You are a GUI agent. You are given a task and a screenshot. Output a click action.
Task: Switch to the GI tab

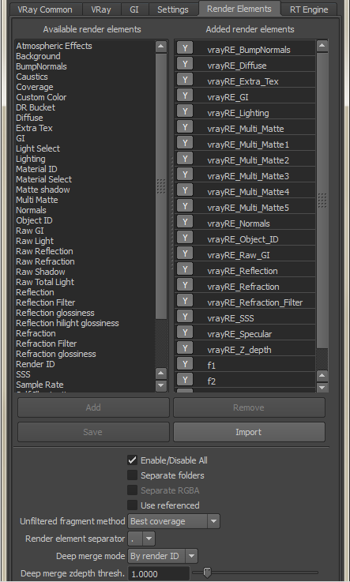[x=134, y=9]
